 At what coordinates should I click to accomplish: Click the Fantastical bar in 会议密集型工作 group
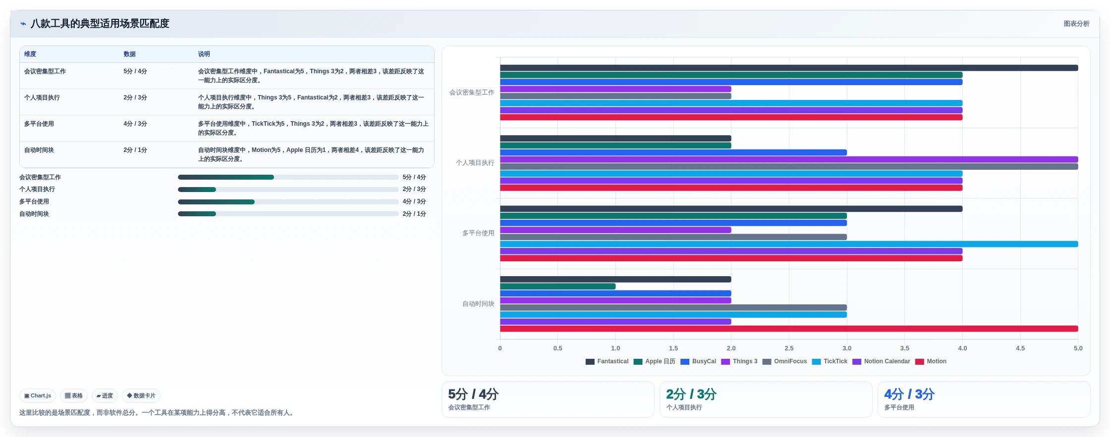point(789,68)
